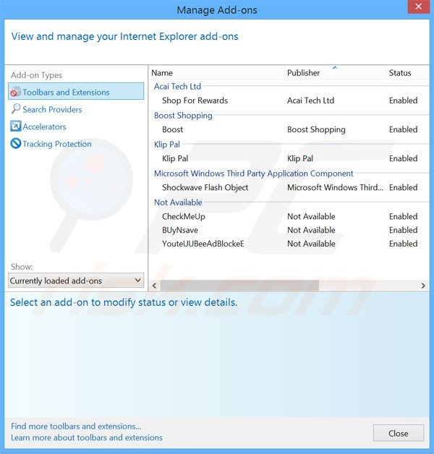Click Not Available publisher of CheckMeUp
Viewport: 434px width, 454px height.
pos(311,216)
